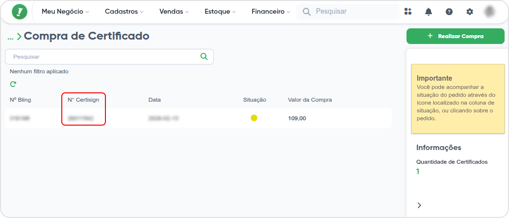Screen dimensions: 509x218
Task: Click the green Bling logo icon
Action: [20, 12]
